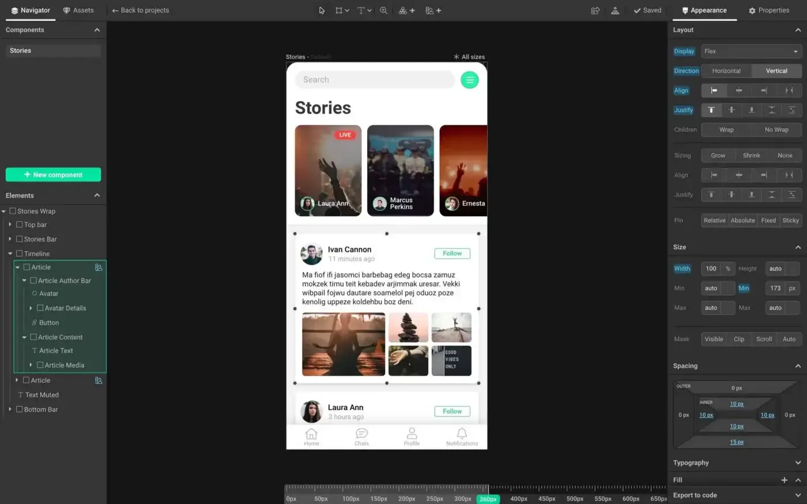Screen dimensions: 807x504
Task: Choose align left under Direction row
Action: [714, 90]
